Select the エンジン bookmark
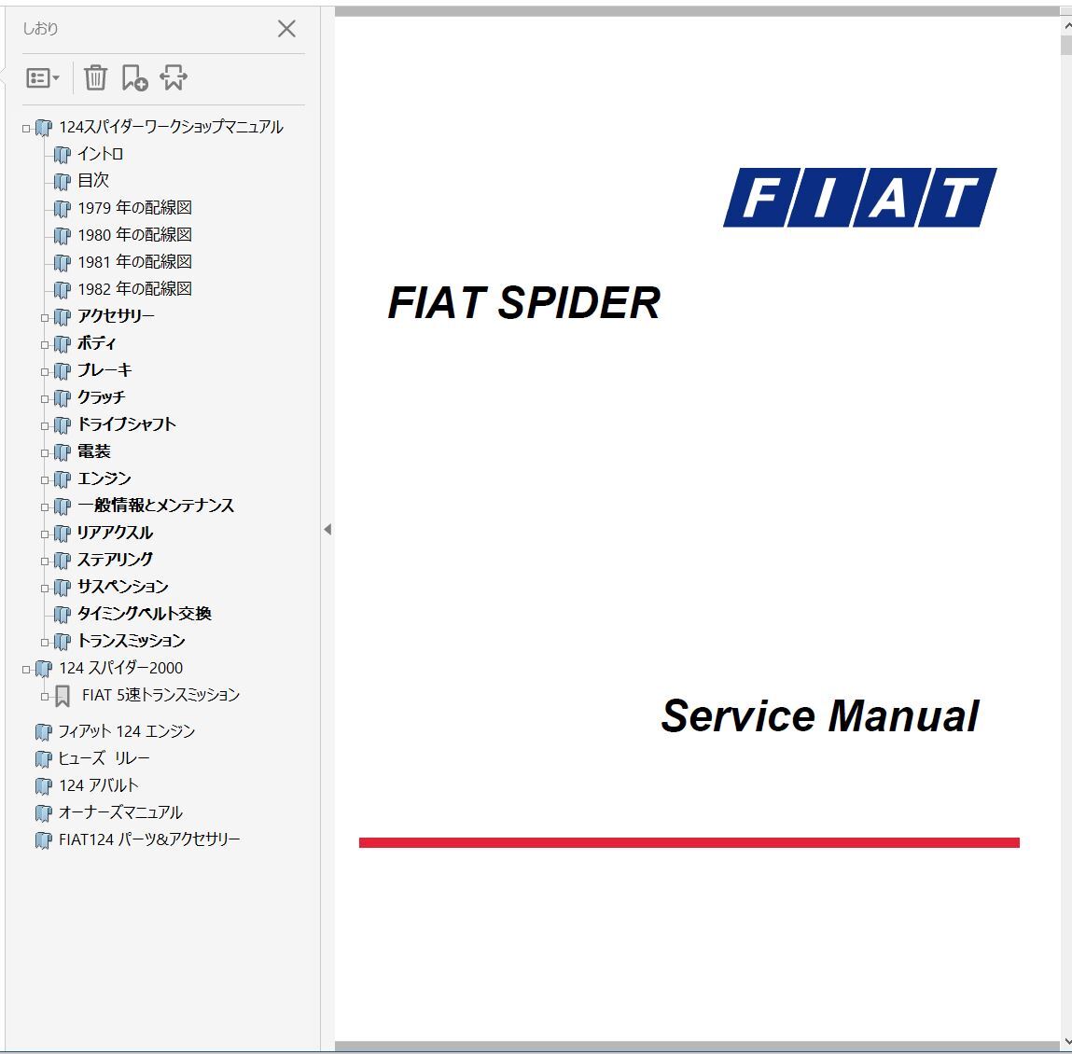 [x=104, y=478]
